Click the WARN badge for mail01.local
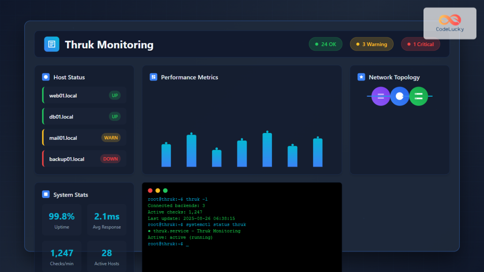Viewport: 484px width, 272px height. click(111, 138)
